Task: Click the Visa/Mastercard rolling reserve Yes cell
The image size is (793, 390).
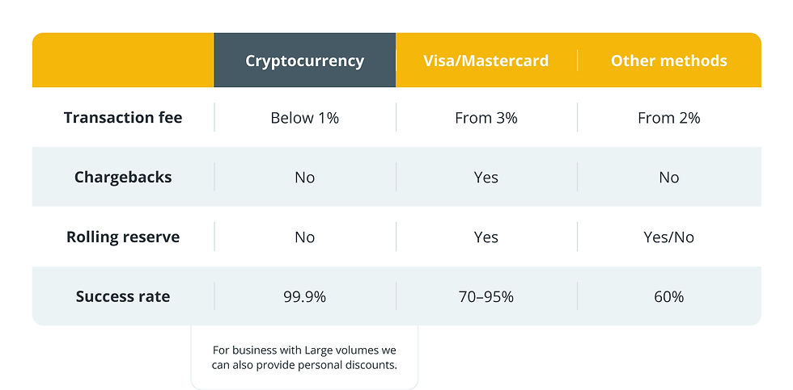Action: tap(486, 237)
